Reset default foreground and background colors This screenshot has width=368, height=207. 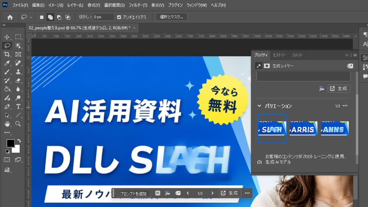[x=7, y=151]
